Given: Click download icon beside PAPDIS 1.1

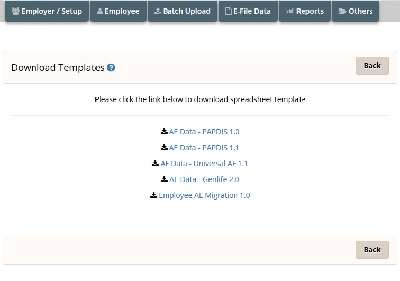Looking at the screenshot, I should pyautogui.click(x=164, y=147).
